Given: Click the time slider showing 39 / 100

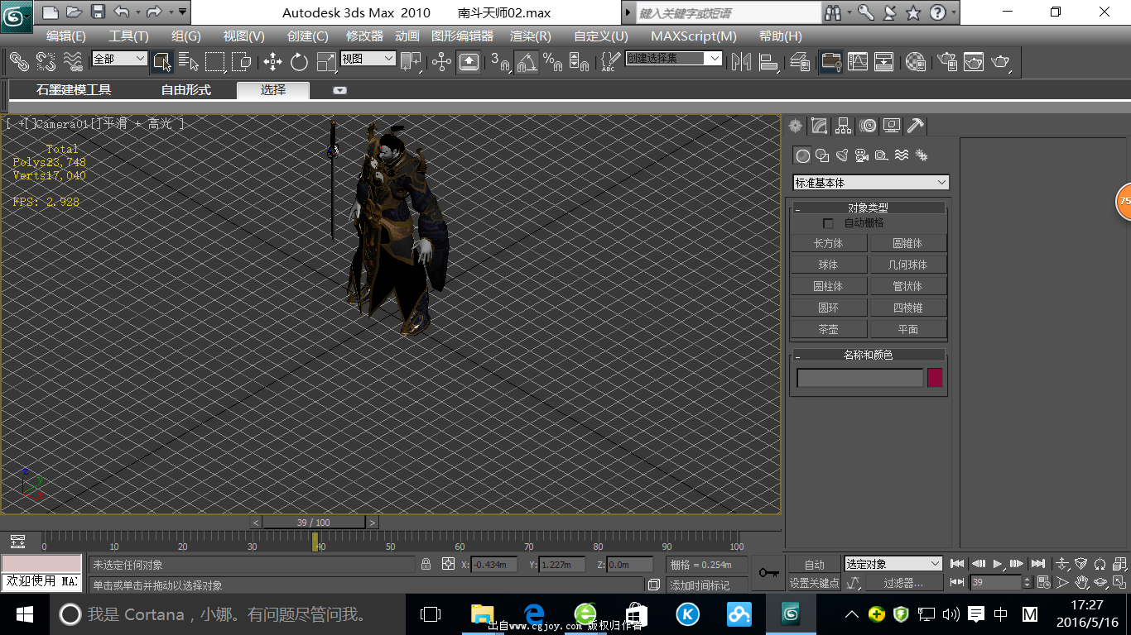Looking at the screenshot, I should tap(314, 523).
